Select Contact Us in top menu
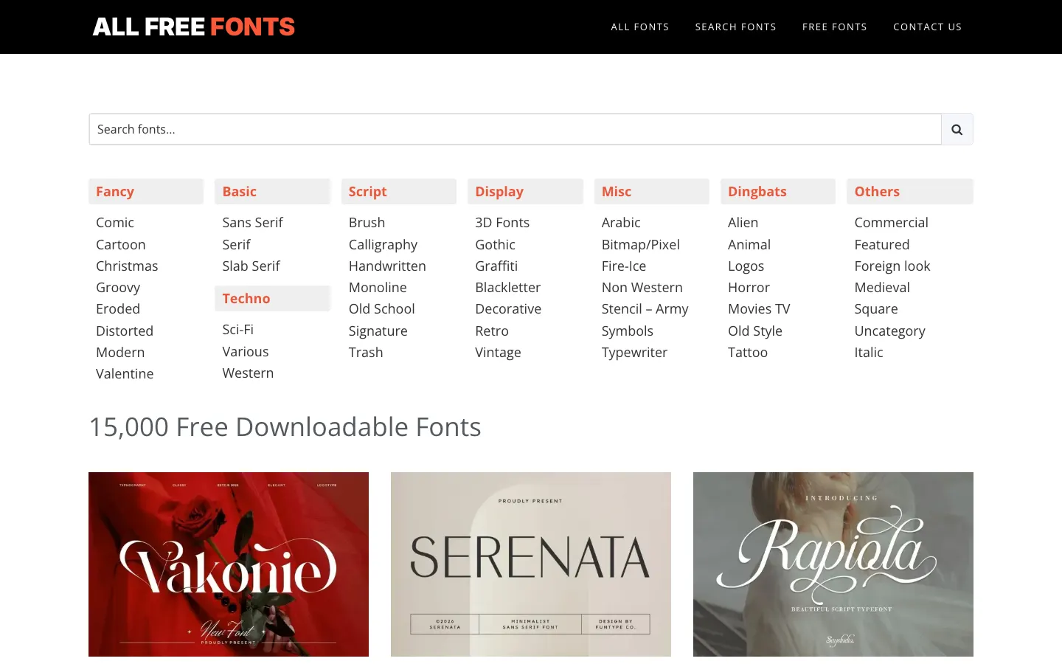Screen dimensions: 1062x664 [927, 27]
